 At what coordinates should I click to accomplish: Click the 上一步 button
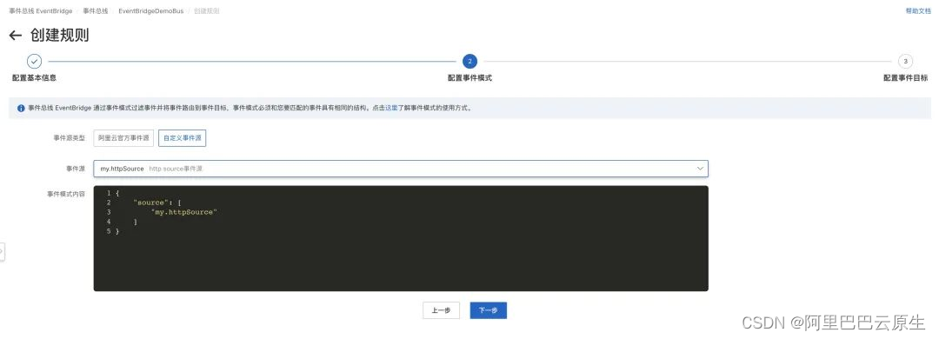[x=441, y=310]
